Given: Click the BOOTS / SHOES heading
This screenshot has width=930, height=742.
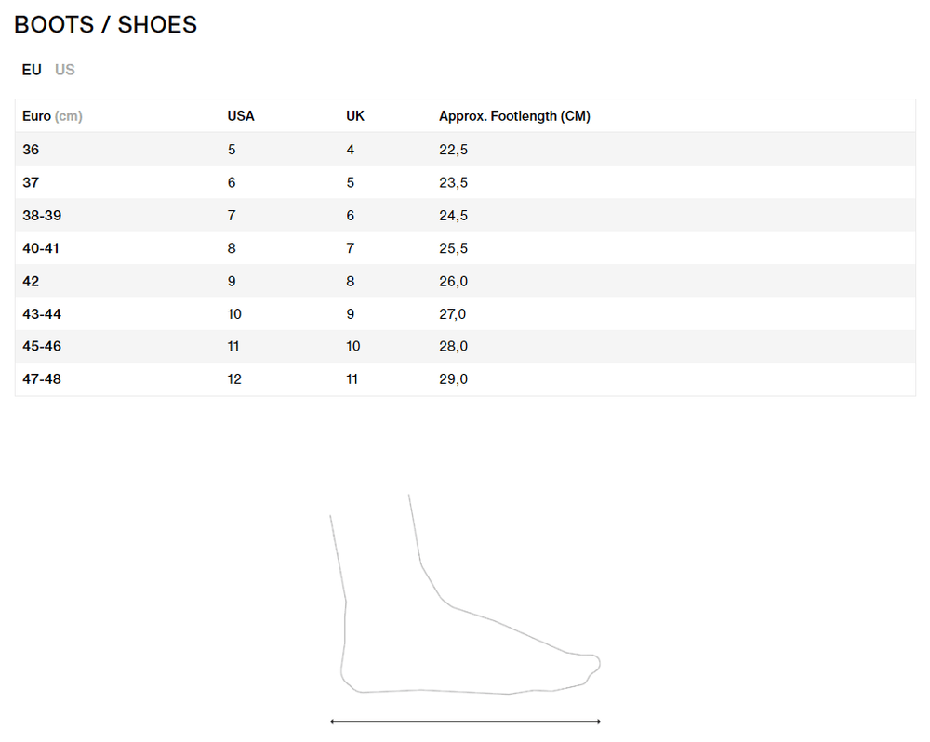Looking at the screenshot, I should tap(105, 25).
